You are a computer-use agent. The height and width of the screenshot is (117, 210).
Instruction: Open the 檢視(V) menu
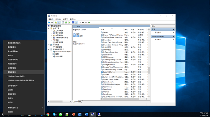(65, 19)
